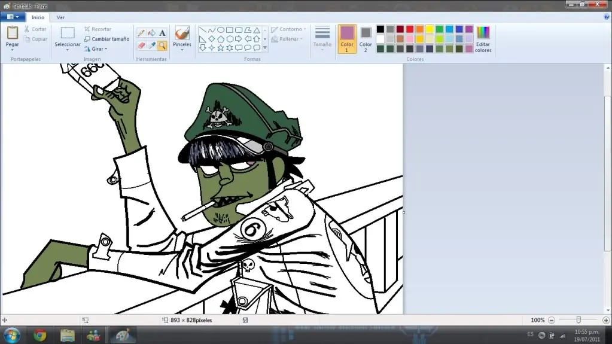Choose the left arrow shape
This screenshot has width=612, height=344.
coord(248,39)
